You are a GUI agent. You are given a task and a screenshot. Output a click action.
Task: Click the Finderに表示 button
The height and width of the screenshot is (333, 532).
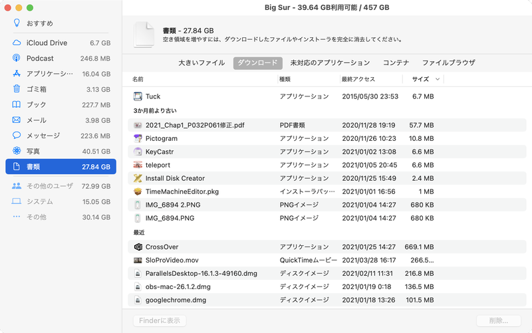(160, 320)
